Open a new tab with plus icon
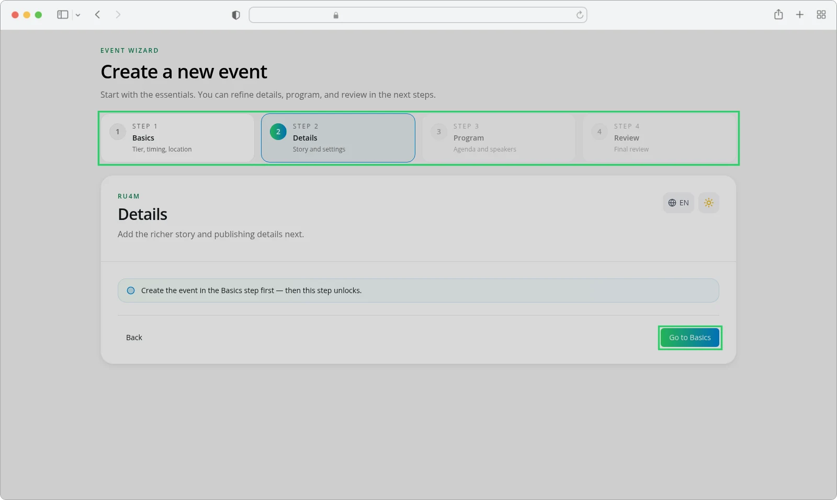The image size is (837, 500). pos(800,15)
